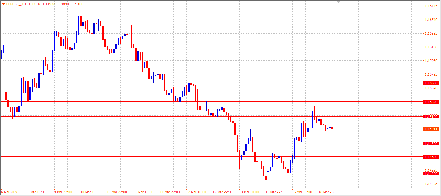Viewport: 441px width, 196px height.
Task: Click the time axis label 10 Mar 22:00
Action: tap(117, 192)
